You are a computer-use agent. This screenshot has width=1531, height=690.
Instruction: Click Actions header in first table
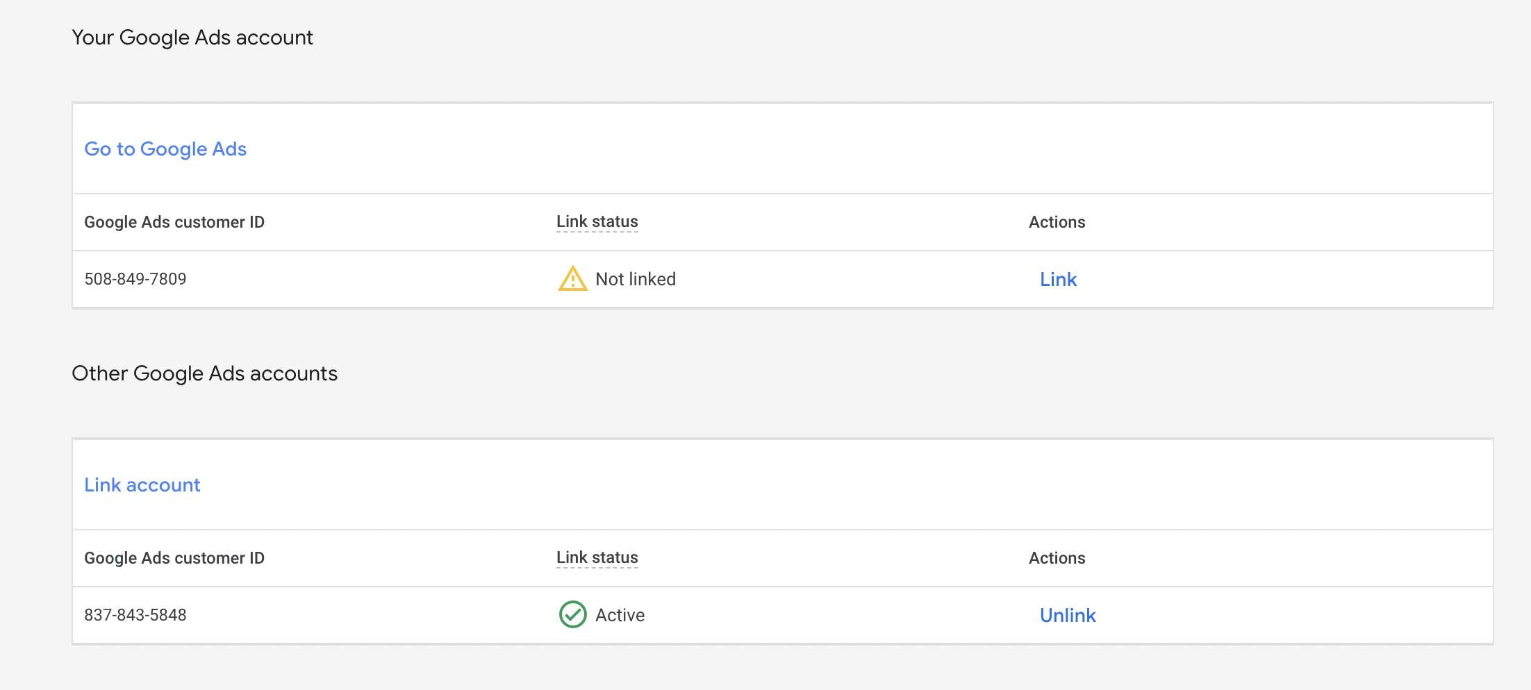pos(1057,222)
